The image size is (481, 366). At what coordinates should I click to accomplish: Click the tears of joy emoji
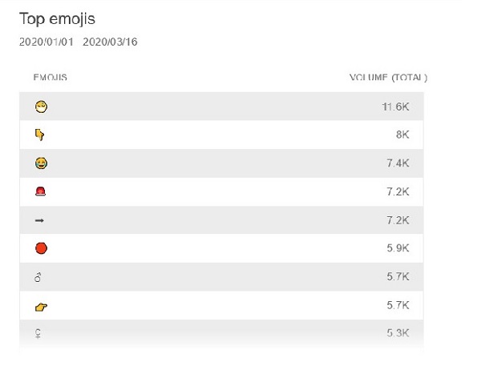tap(41, 163)
